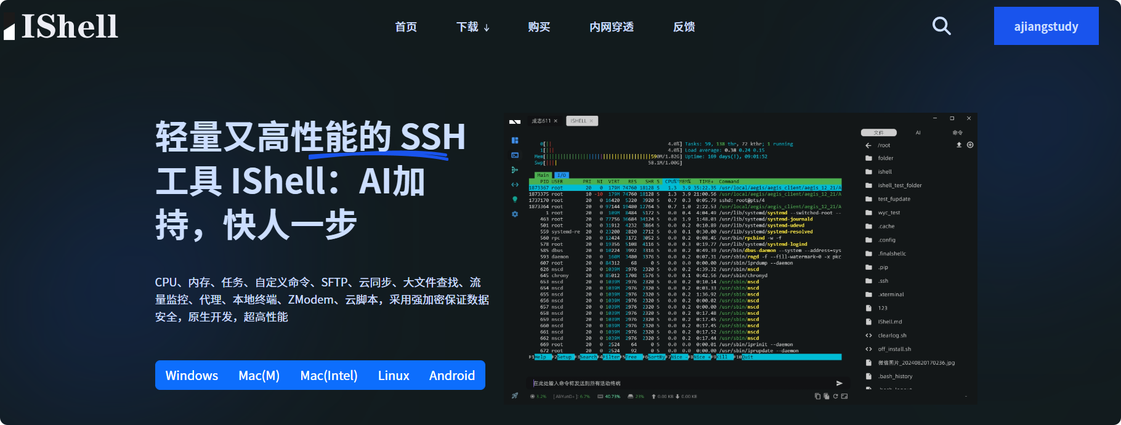1121x425 pixels.
Task: Click the download speed arrow in status bar
Action: click(678, 397)
